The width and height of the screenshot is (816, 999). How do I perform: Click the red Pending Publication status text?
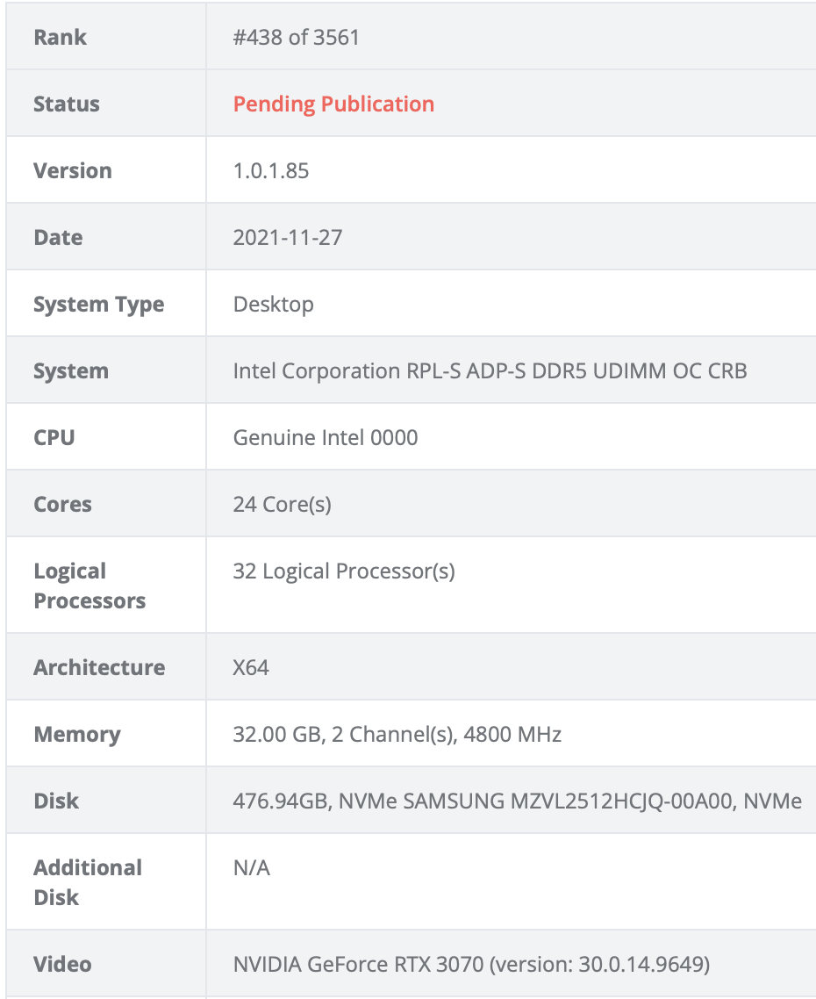pyautogui.click(x=333, y=104)
